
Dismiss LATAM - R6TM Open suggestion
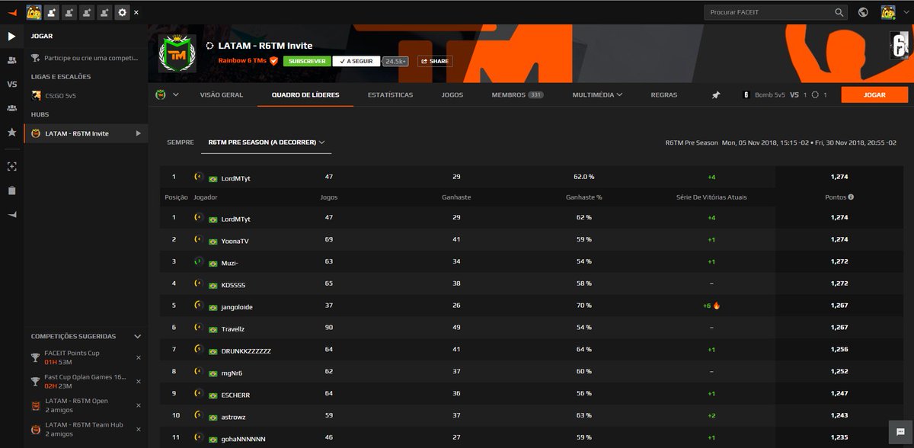tap(138, 406)
